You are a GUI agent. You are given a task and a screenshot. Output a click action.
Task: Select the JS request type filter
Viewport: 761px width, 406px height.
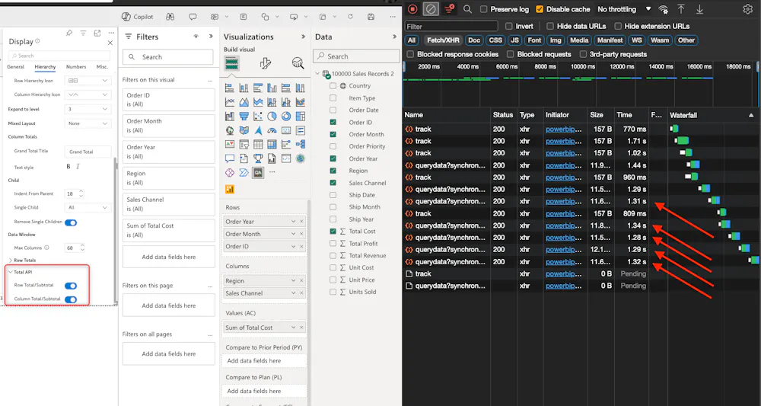pos(515,40)
